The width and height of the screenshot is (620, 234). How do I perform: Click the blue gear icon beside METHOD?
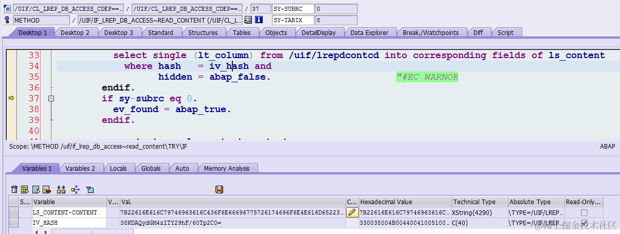coord(7,20)
